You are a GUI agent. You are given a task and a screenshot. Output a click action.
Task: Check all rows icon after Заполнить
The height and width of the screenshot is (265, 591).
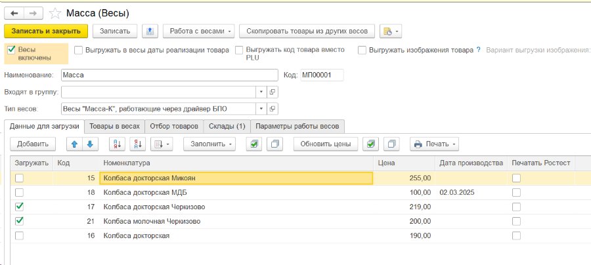click(x=254, y=144)
